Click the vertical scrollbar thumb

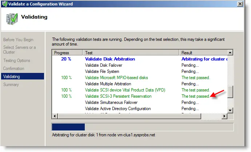(230, 92)
